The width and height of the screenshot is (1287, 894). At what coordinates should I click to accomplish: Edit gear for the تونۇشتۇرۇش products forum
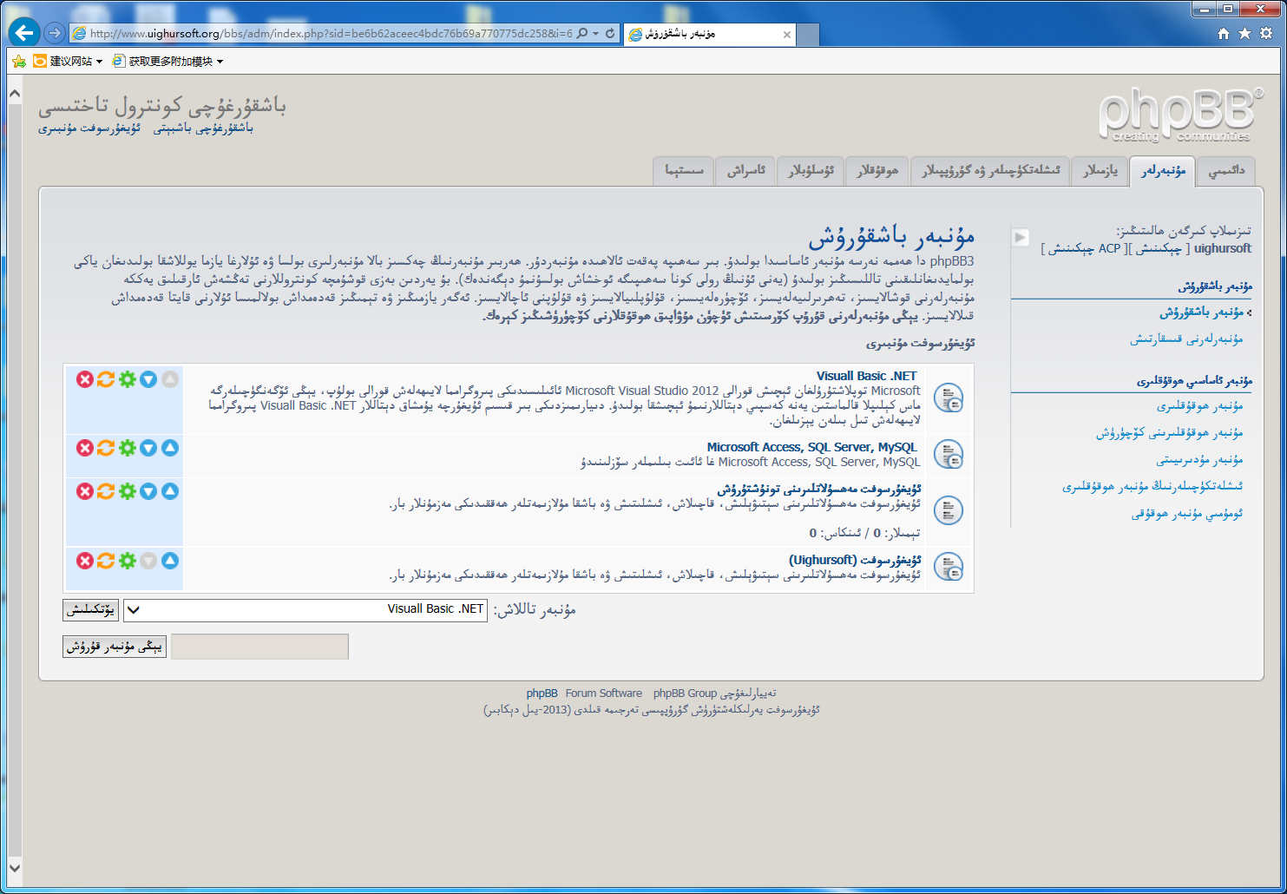[x=128, y=491]
